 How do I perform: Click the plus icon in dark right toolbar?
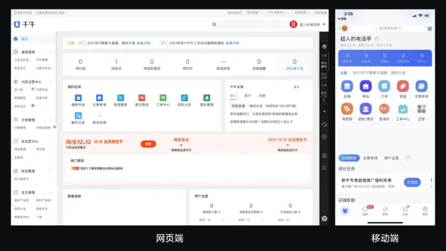point(324,111)
